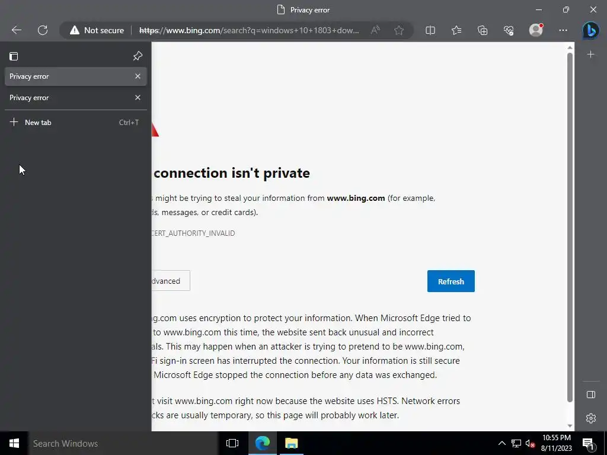Go back to the previous page
The image size is (607, 455).
(x=16, y=30)
